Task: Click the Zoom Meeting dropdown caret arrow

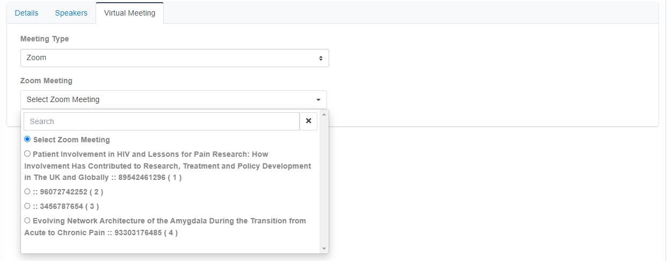Action: (318, 100)
